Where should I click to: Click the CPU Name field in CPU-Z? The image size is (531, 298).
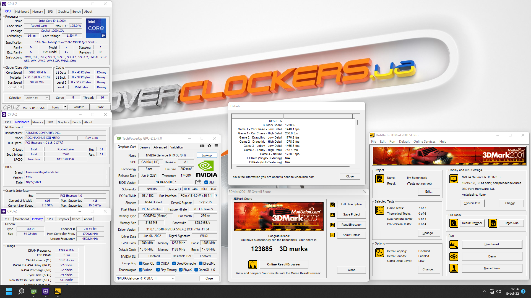point(53,21)
